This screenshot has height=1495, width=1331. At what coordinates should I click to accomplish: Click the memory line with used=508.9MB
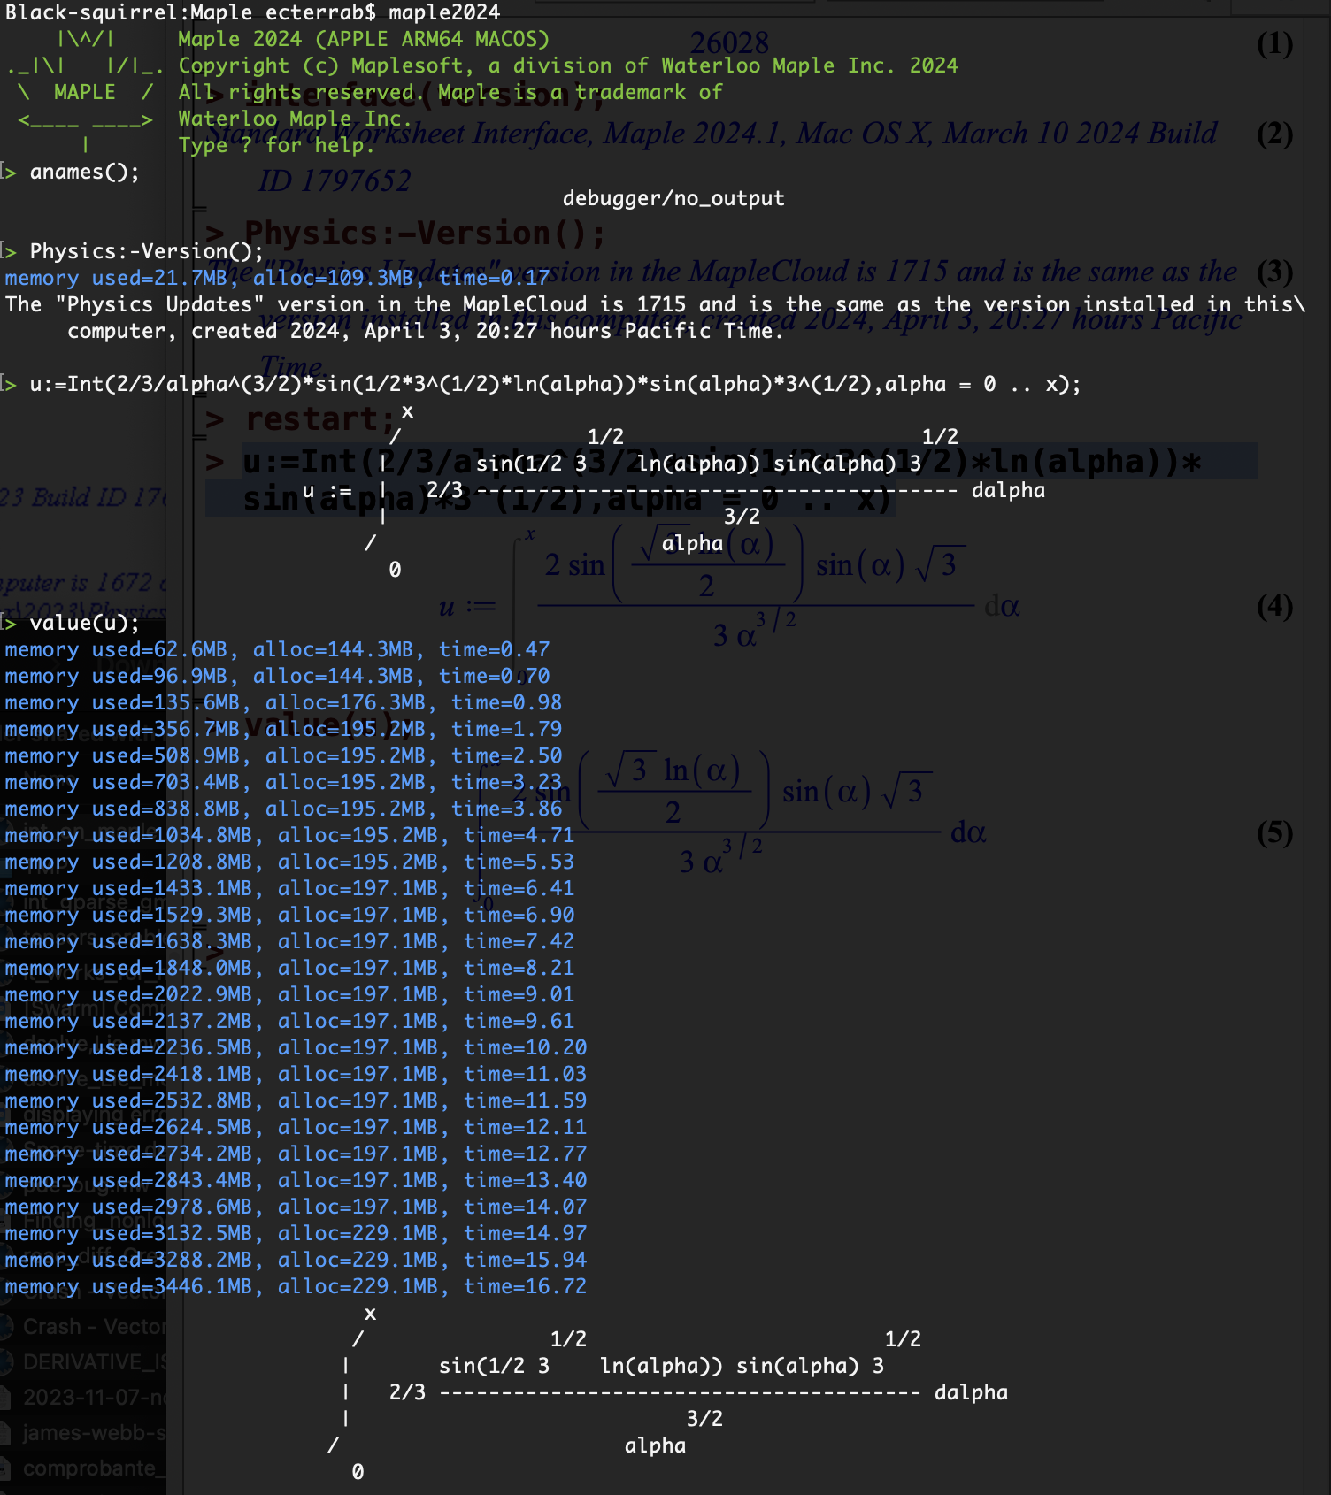click(283, 755)
